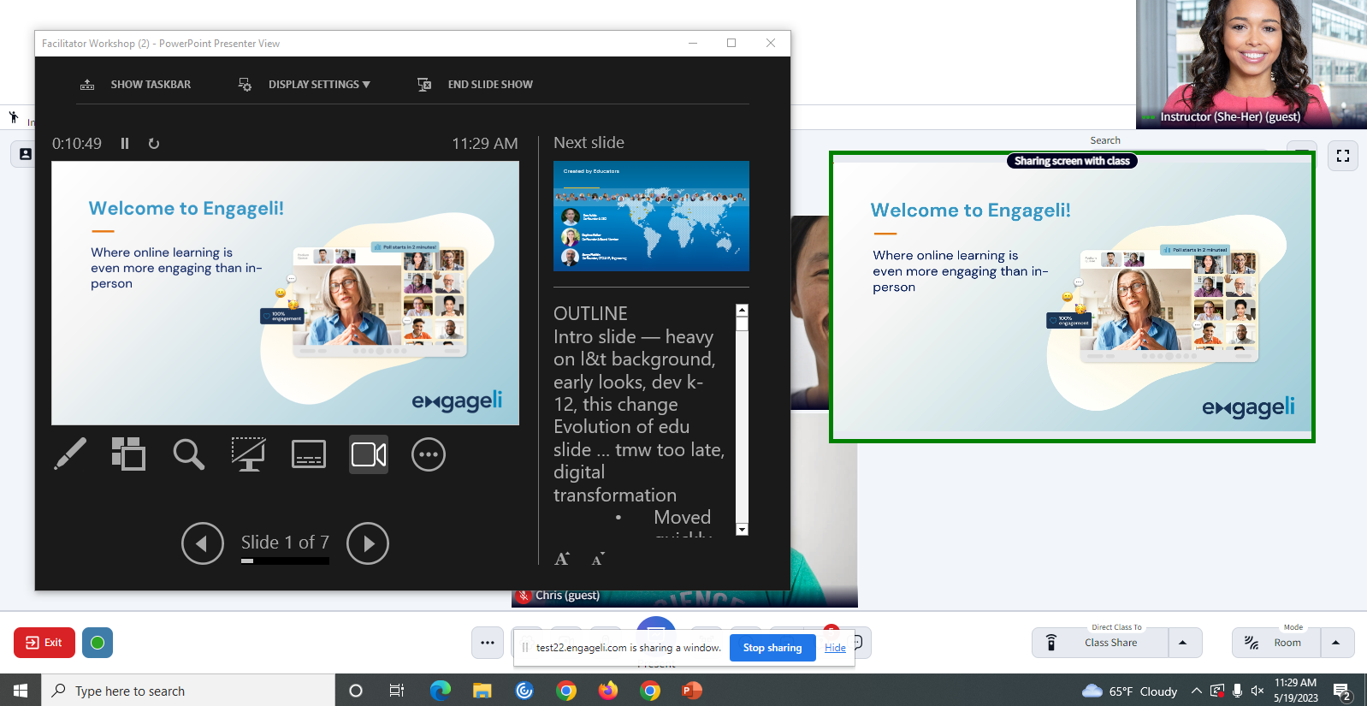This screenshot has height=706, width=1367.
Task: Restart the presentation timer
Action: pos(154,144)
